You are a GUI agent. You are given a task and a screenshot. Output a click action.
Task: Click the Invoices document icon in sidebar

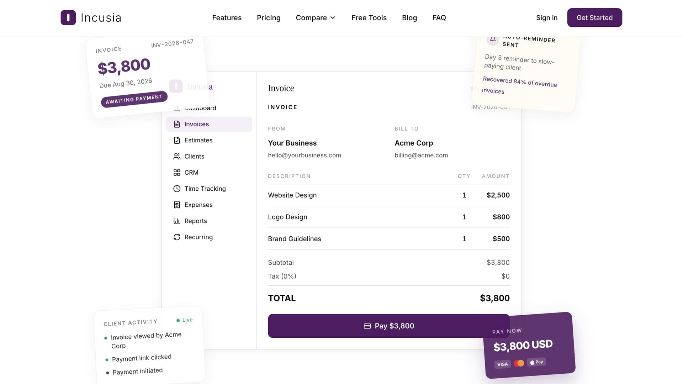pyautogui.click(x=177, y=124)
